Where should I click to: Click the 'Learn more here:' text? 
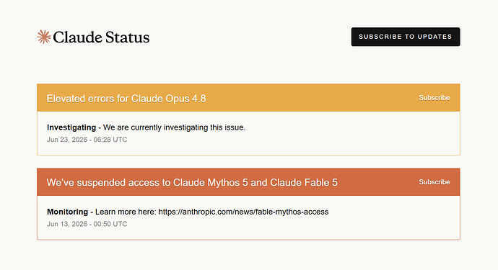click(x=126, y=212)
